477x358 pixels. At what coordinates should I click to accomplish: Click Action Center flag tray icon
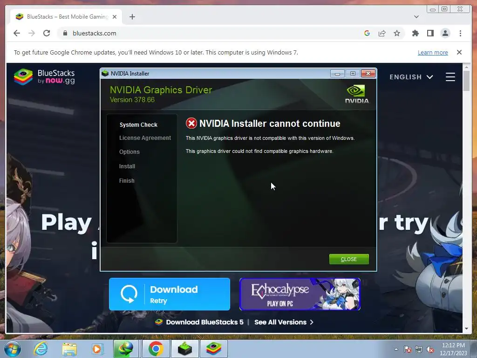click(x=408, y=349)
